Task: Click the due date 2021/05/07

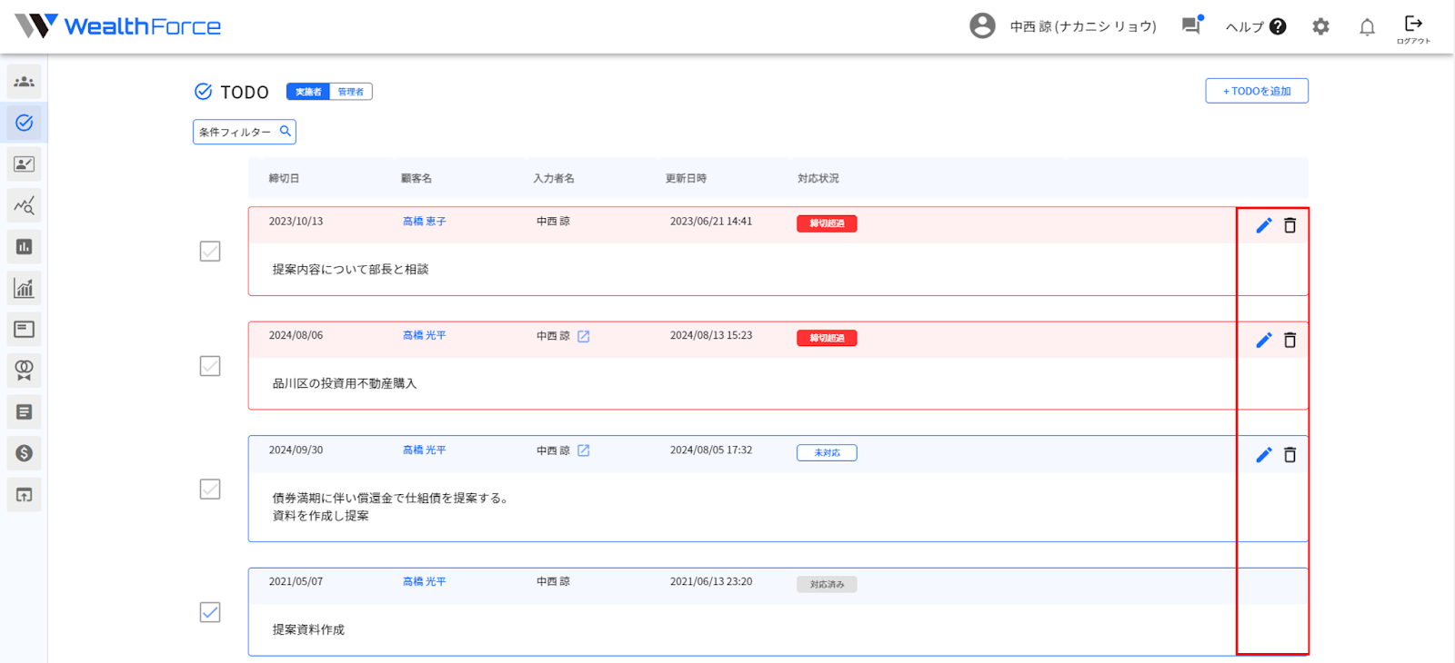Action: tap(296, 582)
